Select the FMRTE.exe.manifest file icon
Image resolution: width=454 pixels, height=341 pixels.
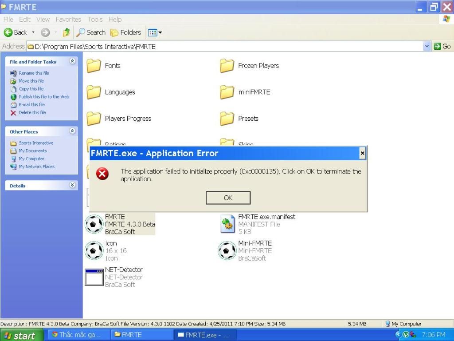(x=227, y=224)
